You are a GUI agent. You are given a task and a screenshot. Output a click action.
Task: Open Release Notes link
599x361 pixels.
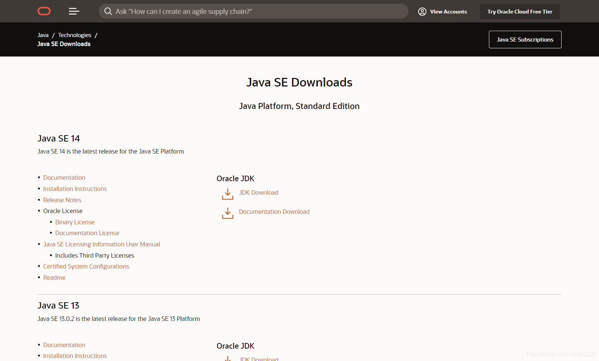[x=62, y=200]
